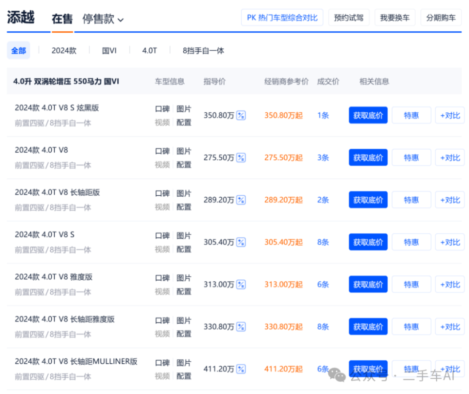
Task: Book a test drive with 预约试驾
Action: tap(349, 18)
